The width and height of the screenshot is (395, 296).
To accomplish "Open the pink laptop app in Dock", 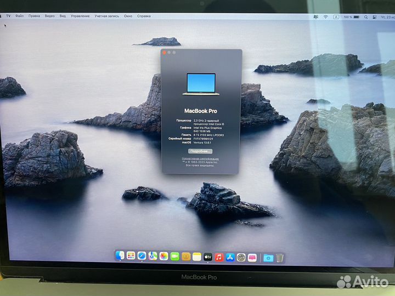I will 252,258.
